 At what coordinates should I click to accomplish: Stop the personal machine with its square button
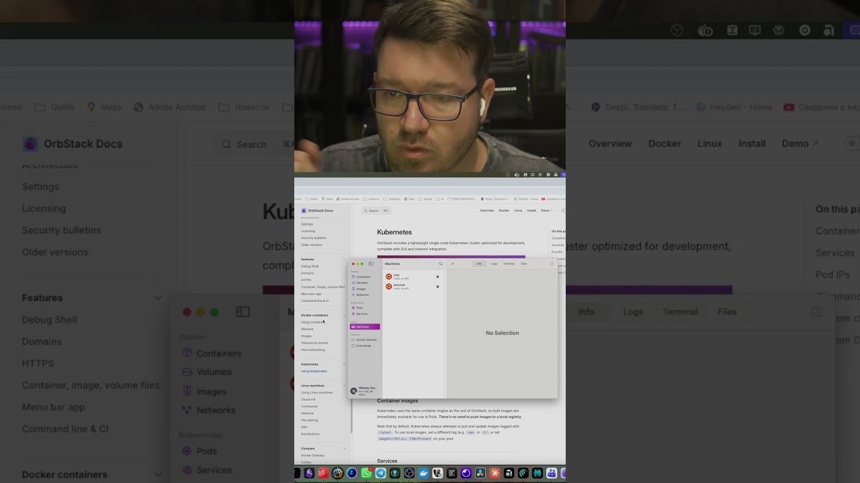tap(437, 286)
